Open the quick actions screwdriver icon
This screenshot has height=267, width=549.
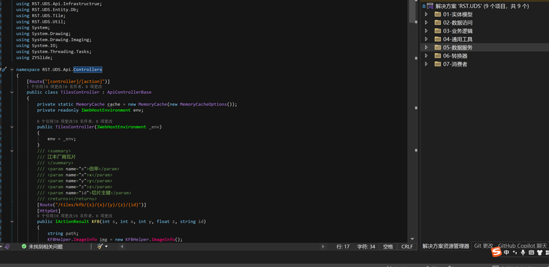tap(4, 70)
